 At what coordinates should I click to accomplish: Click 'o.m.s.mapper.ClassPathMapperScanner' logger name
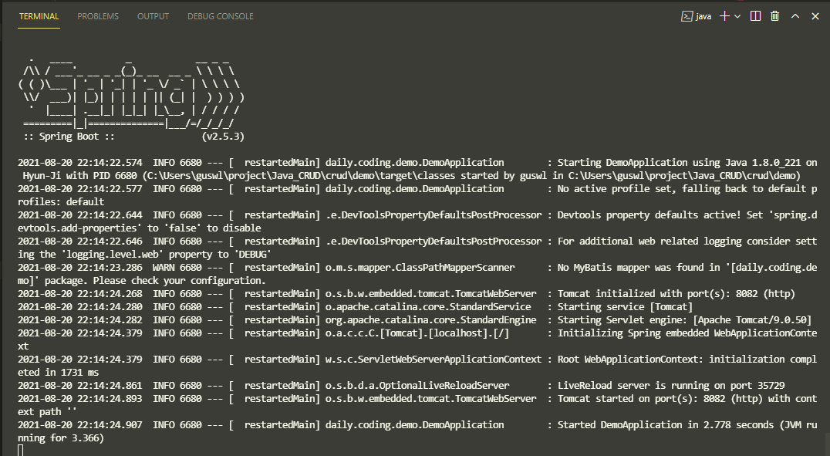pos(420,268)
